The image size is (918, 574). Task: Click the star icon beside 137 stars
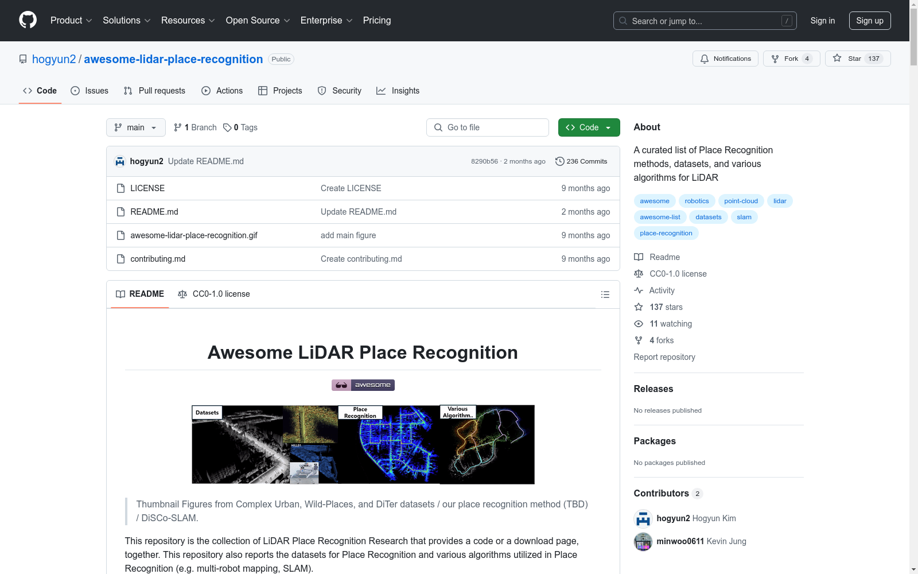pos(639,307)
